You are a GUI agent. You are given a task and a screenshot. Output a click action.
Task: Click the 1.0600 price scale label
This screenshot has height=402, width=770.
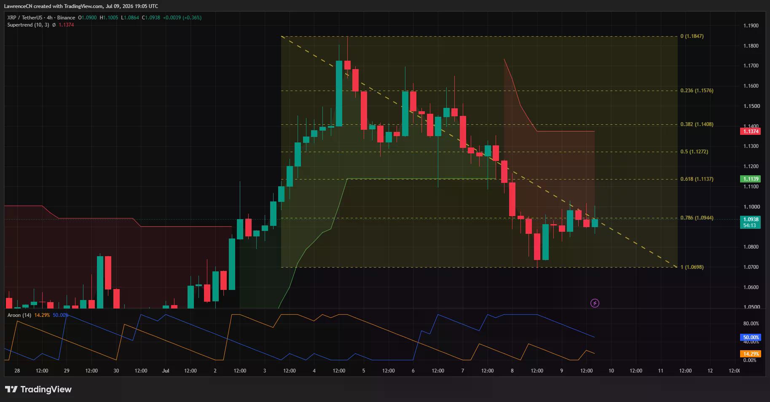coord(751,287)
